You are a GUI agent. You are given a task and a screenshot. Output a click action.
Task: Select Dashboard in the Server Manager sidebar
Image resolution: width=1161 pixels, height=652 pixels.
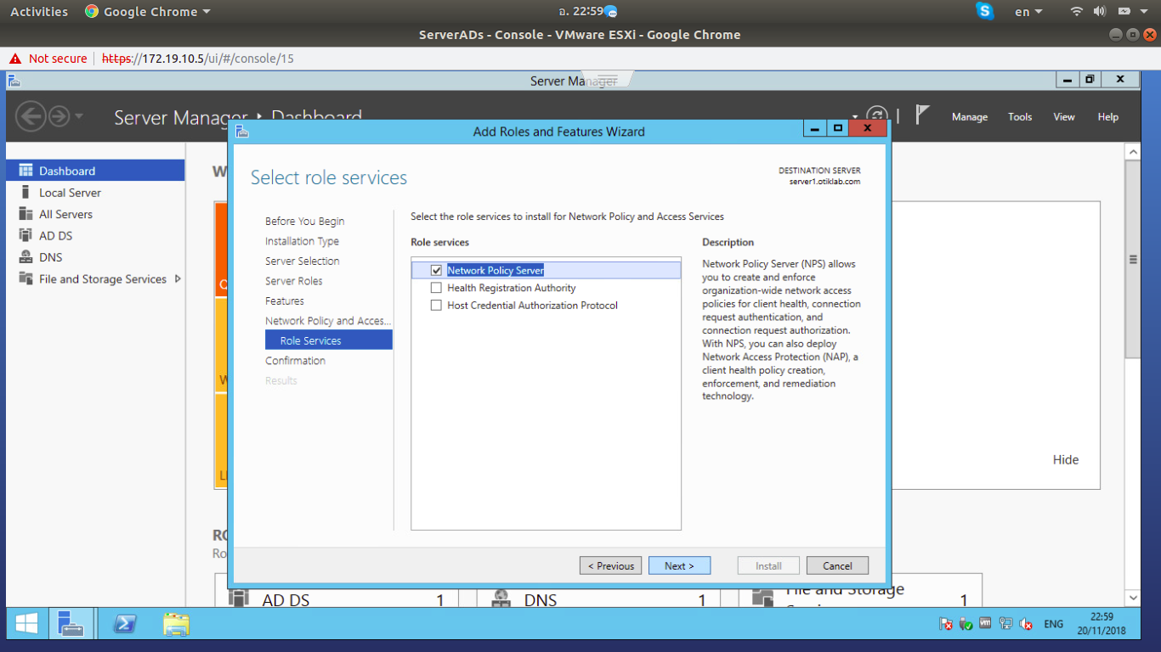click(x=95, y=171)
